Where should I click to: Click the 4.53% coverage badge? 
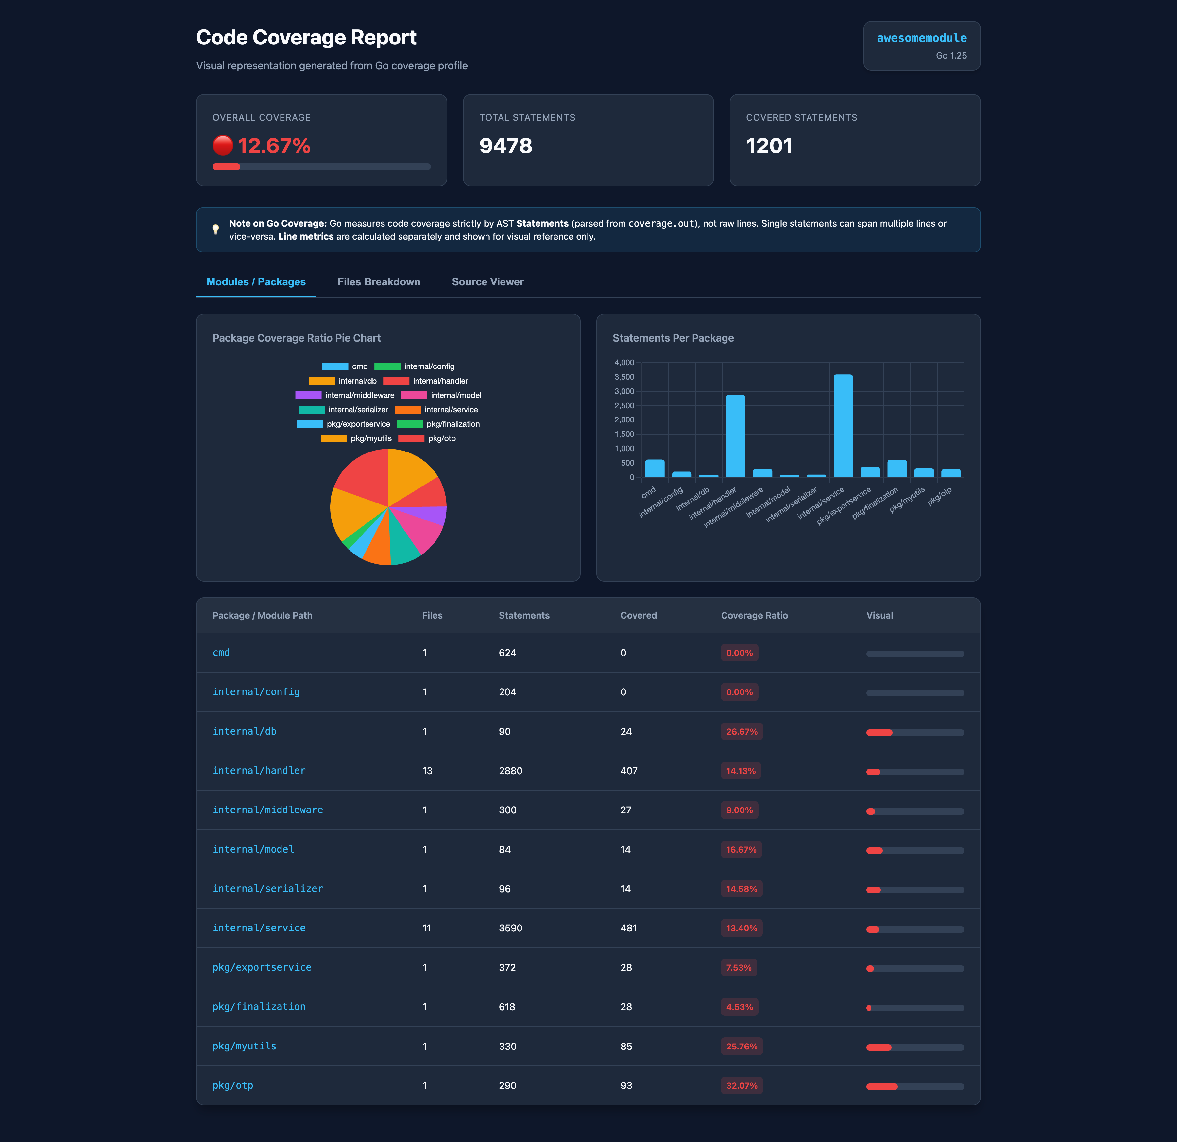[739, 1007]
